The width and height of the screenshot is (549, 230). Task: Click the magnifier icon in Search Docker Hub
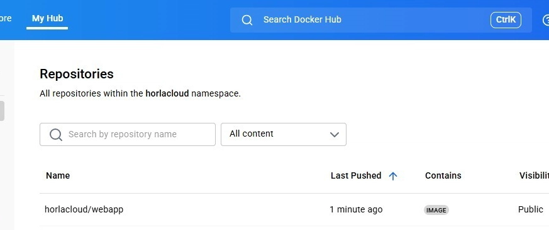(247, 20)
